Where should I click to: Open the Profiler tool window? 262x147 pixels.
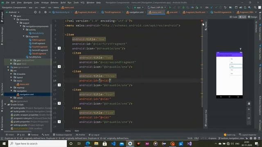tap(81, 135)
